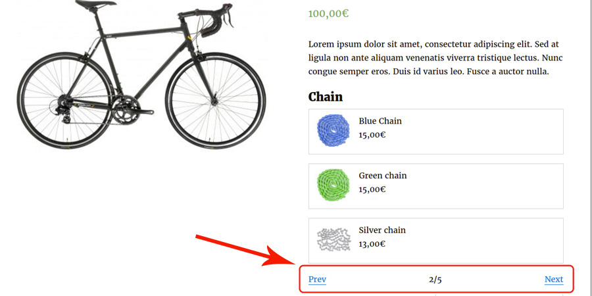The width and height of the screenshot is (592, 296).
Task: Select the Blue Chain thumbnail image
Action: tap(332, 131)
